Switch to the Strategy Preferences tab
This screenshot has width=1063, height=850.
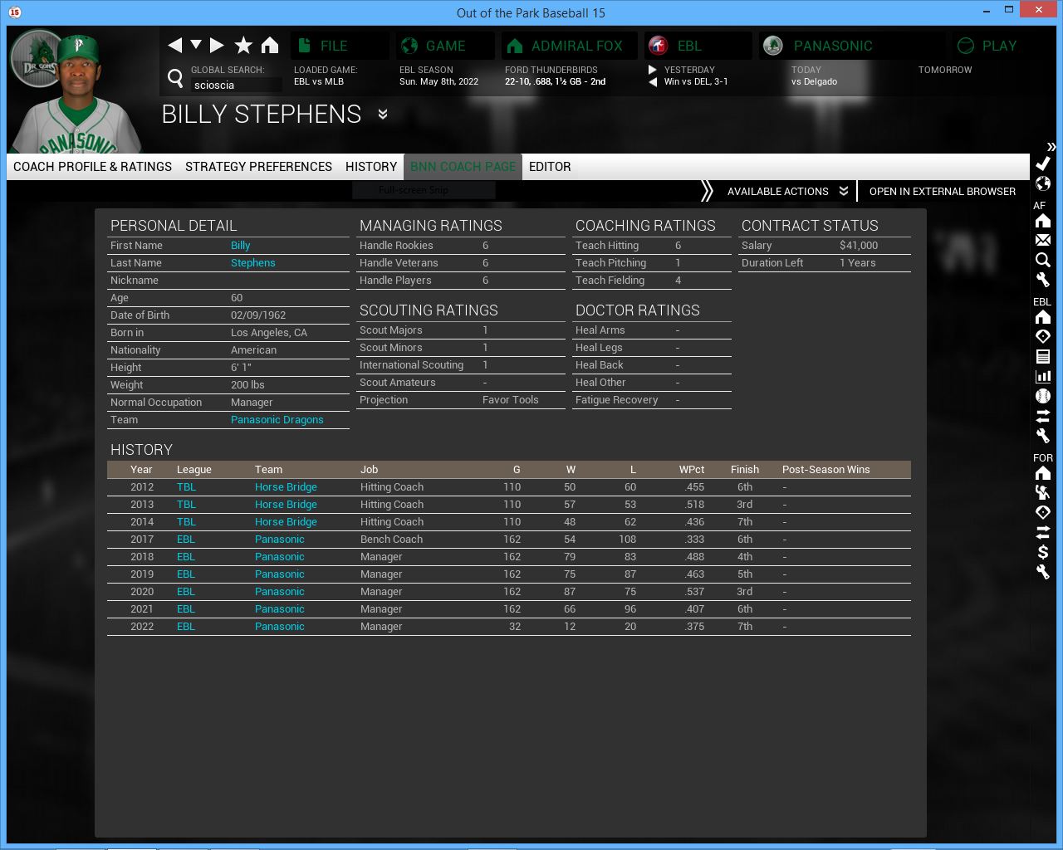(x=258, y=166)
